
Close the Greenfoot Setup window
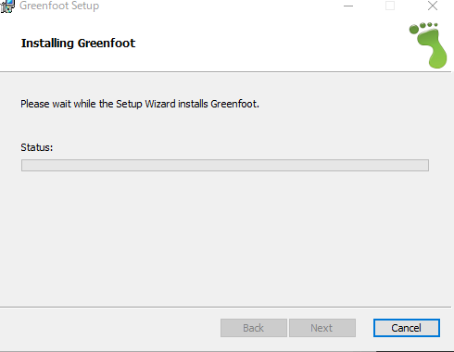click(433, 6)
